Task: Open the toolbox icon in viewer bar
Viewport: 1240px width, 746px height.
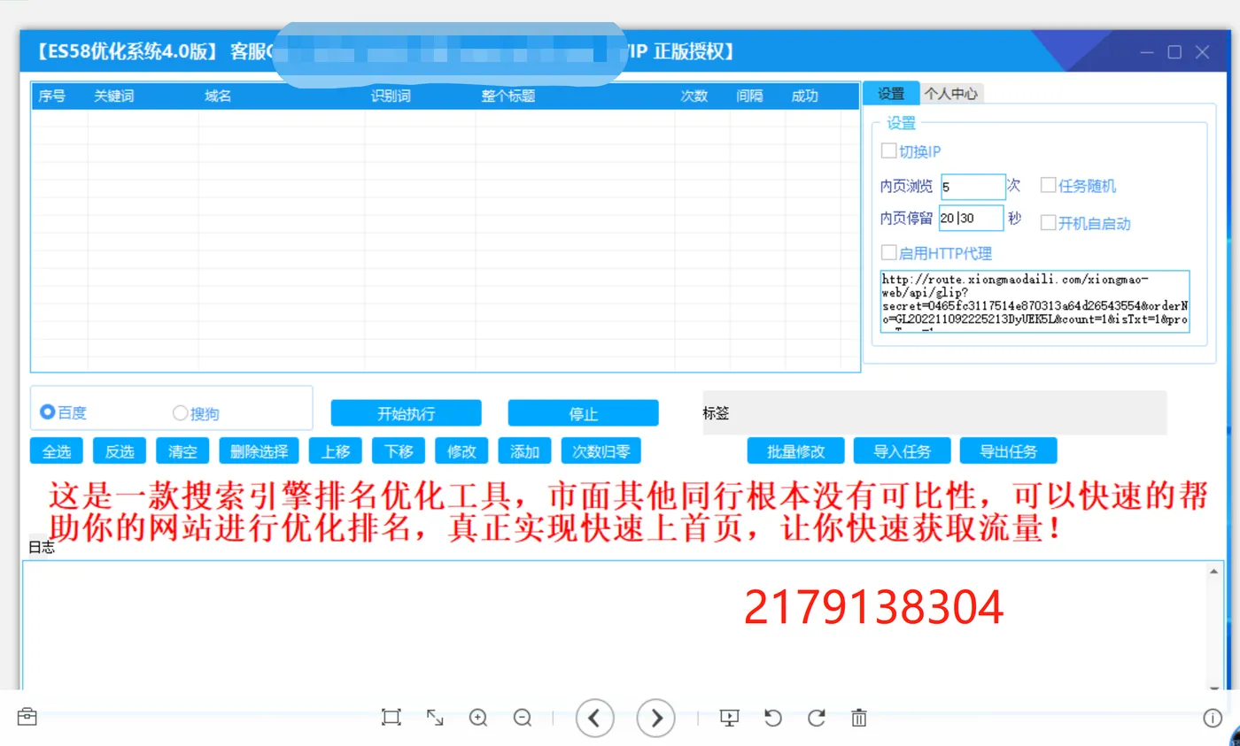Action: (x=27, y=717)
